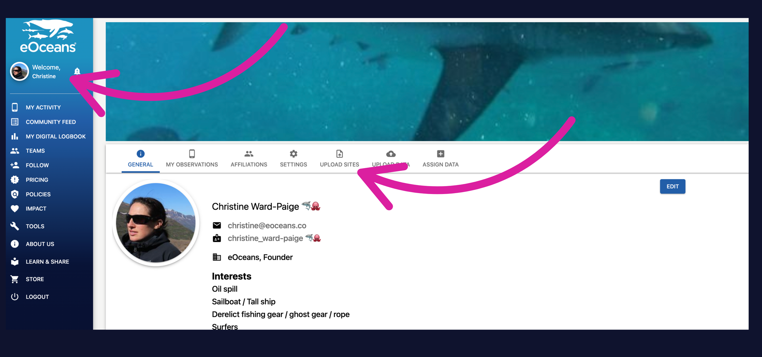
Task: Click the Follow add-person icon
Action: (15, 165)
